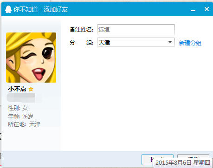Click the 分组 label text
The image size is (213, 168).
click(81, 42)
